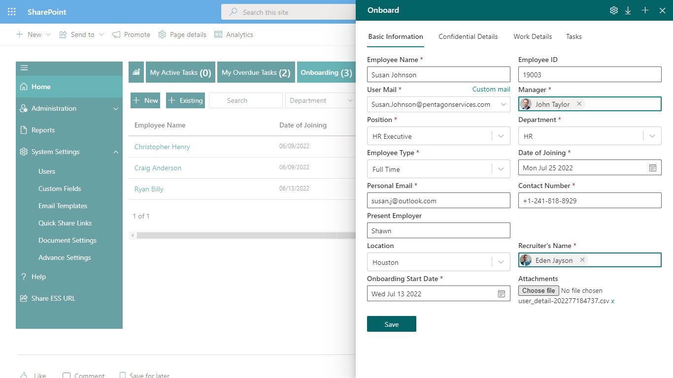Open the My Overdue Tasks tab
This screenshot has height=378, width=673.
click(256, 72)
